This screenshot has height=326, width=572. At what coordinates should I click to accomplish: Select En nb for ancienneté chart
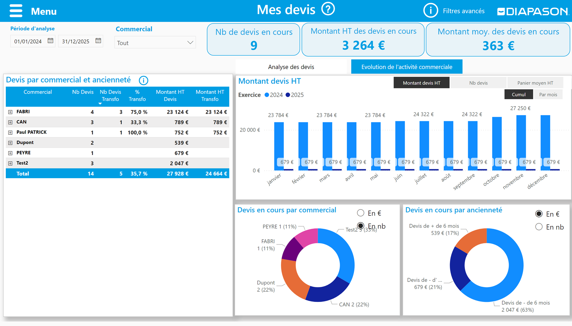point(539,227)
